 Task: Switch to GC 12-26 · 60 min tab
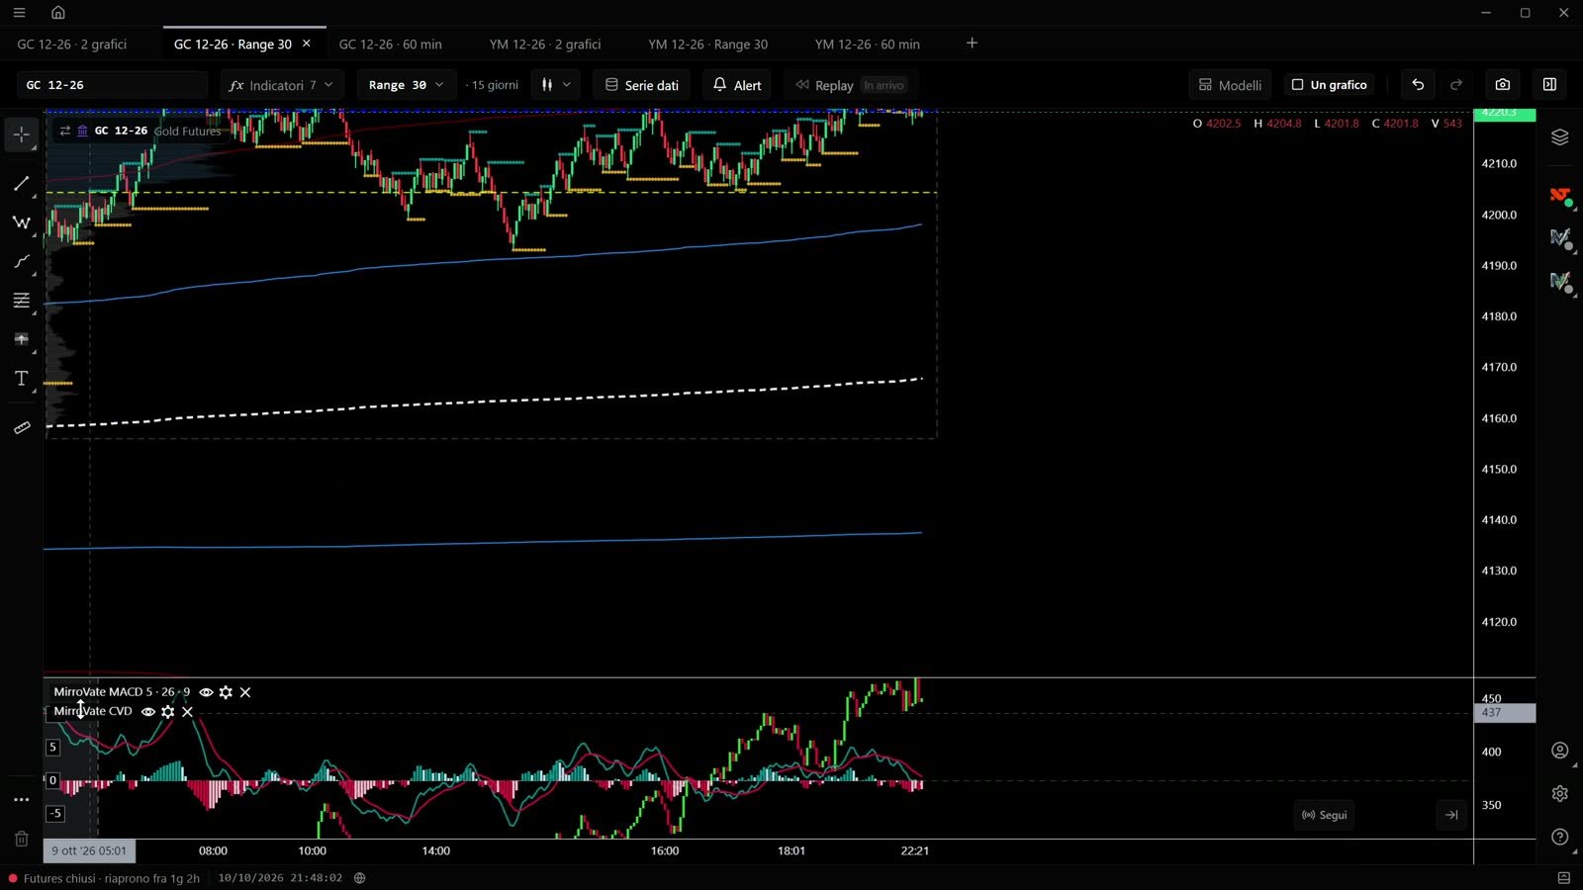[391, 44]
